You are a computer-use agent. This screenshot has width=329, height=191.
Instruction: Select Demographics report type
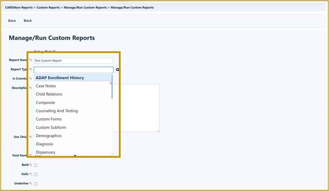(73, 136)
